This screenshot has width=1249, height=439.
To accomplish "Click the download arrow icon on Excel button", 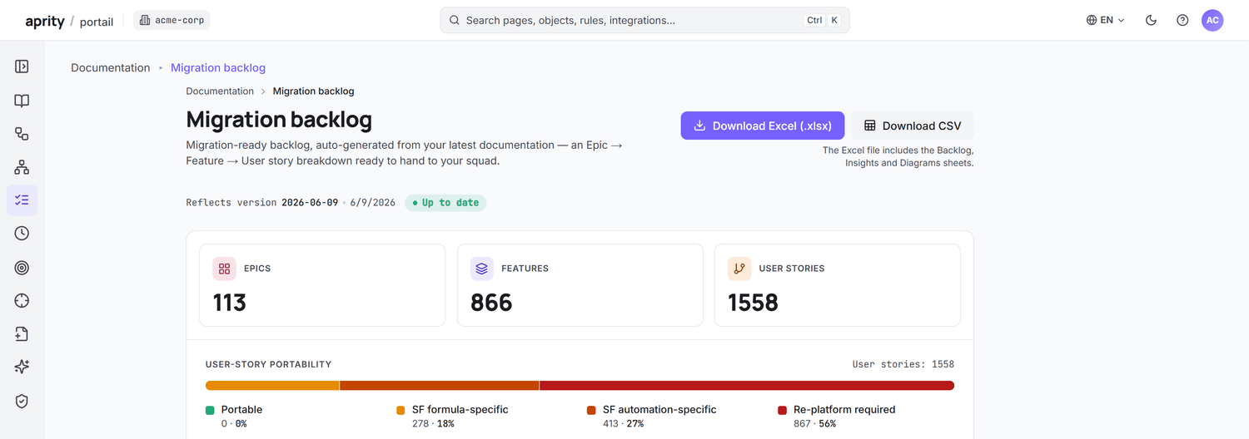I will pyautogui.click(x=700, y=126).
